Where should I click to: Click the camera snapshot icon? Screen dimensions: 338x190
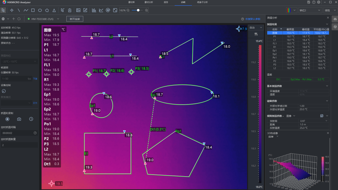[x=19, y=119]
